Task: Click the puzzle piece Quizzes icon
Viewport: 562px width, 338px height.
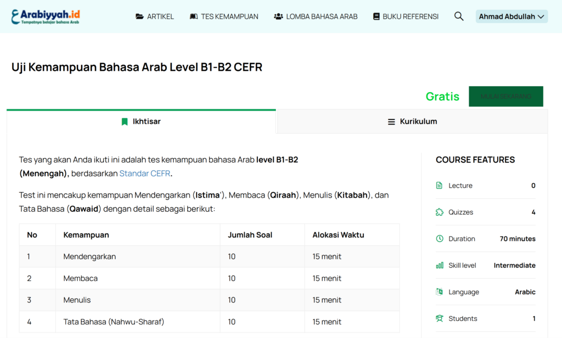Action: (440, 212)
